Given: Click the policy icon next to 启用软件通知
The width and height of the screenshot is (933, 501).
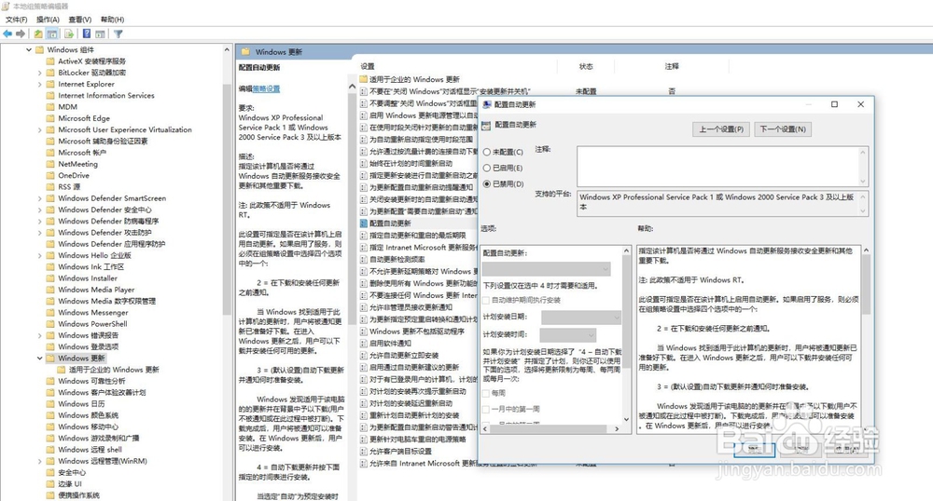Looking at the screenshot, I should coord(364,343).
